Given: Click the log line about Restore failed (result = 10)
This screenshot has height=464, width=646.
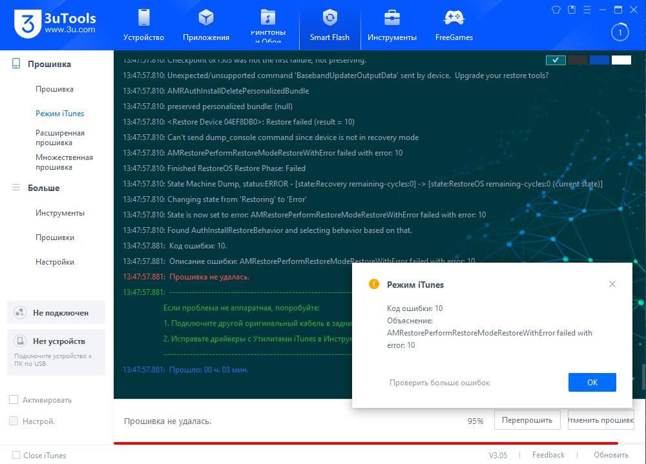Looking at the screenshot, I should [238, 122].
